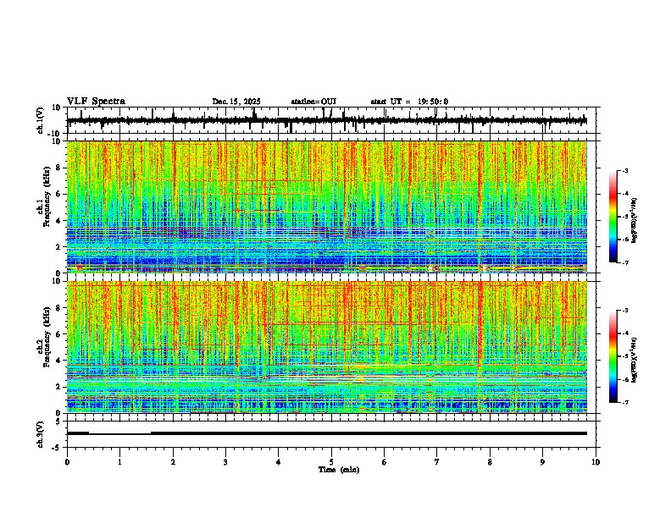Click the ch.1 waveform amplitude trace
This screenshot has width=671, height=518.
coord(327,120)
